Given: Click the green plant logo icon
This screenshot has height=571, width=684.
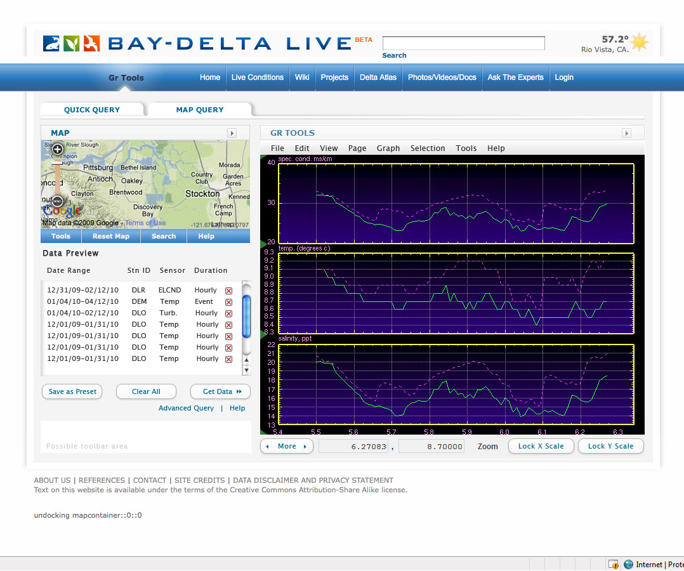Looking at the screenshot, I should point(72,44).
